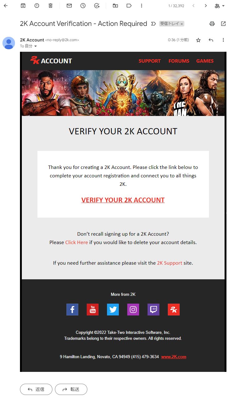Open the email in a new window

[x=223, y=24]
